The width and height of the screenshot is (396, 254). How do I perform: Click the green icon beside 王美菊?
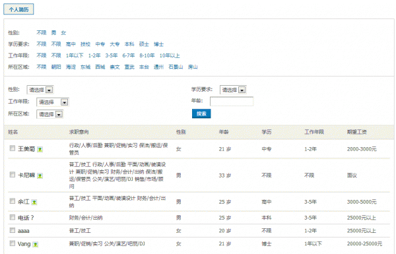click(40, 150)
